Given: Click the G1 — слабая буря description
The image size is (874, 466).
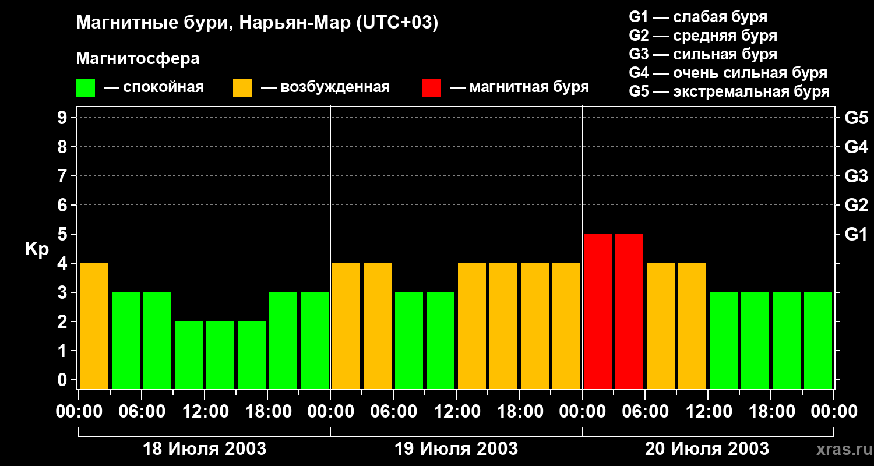Looking at the screenshot, I should pos(698,17).
